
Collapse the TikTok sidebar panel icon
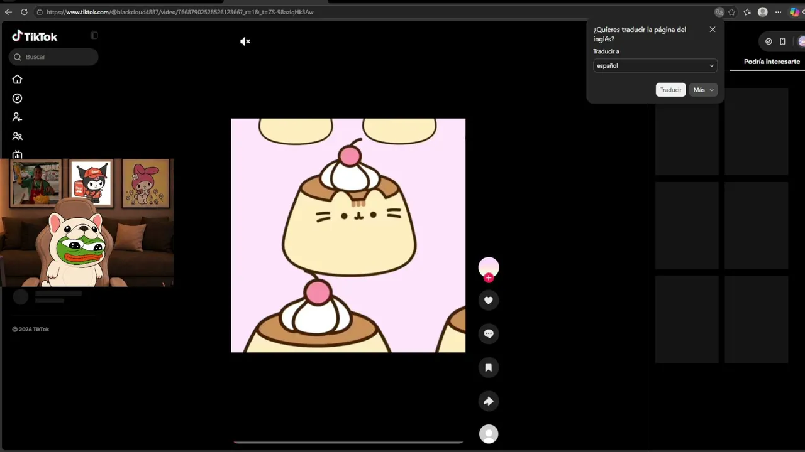[94, 36]
